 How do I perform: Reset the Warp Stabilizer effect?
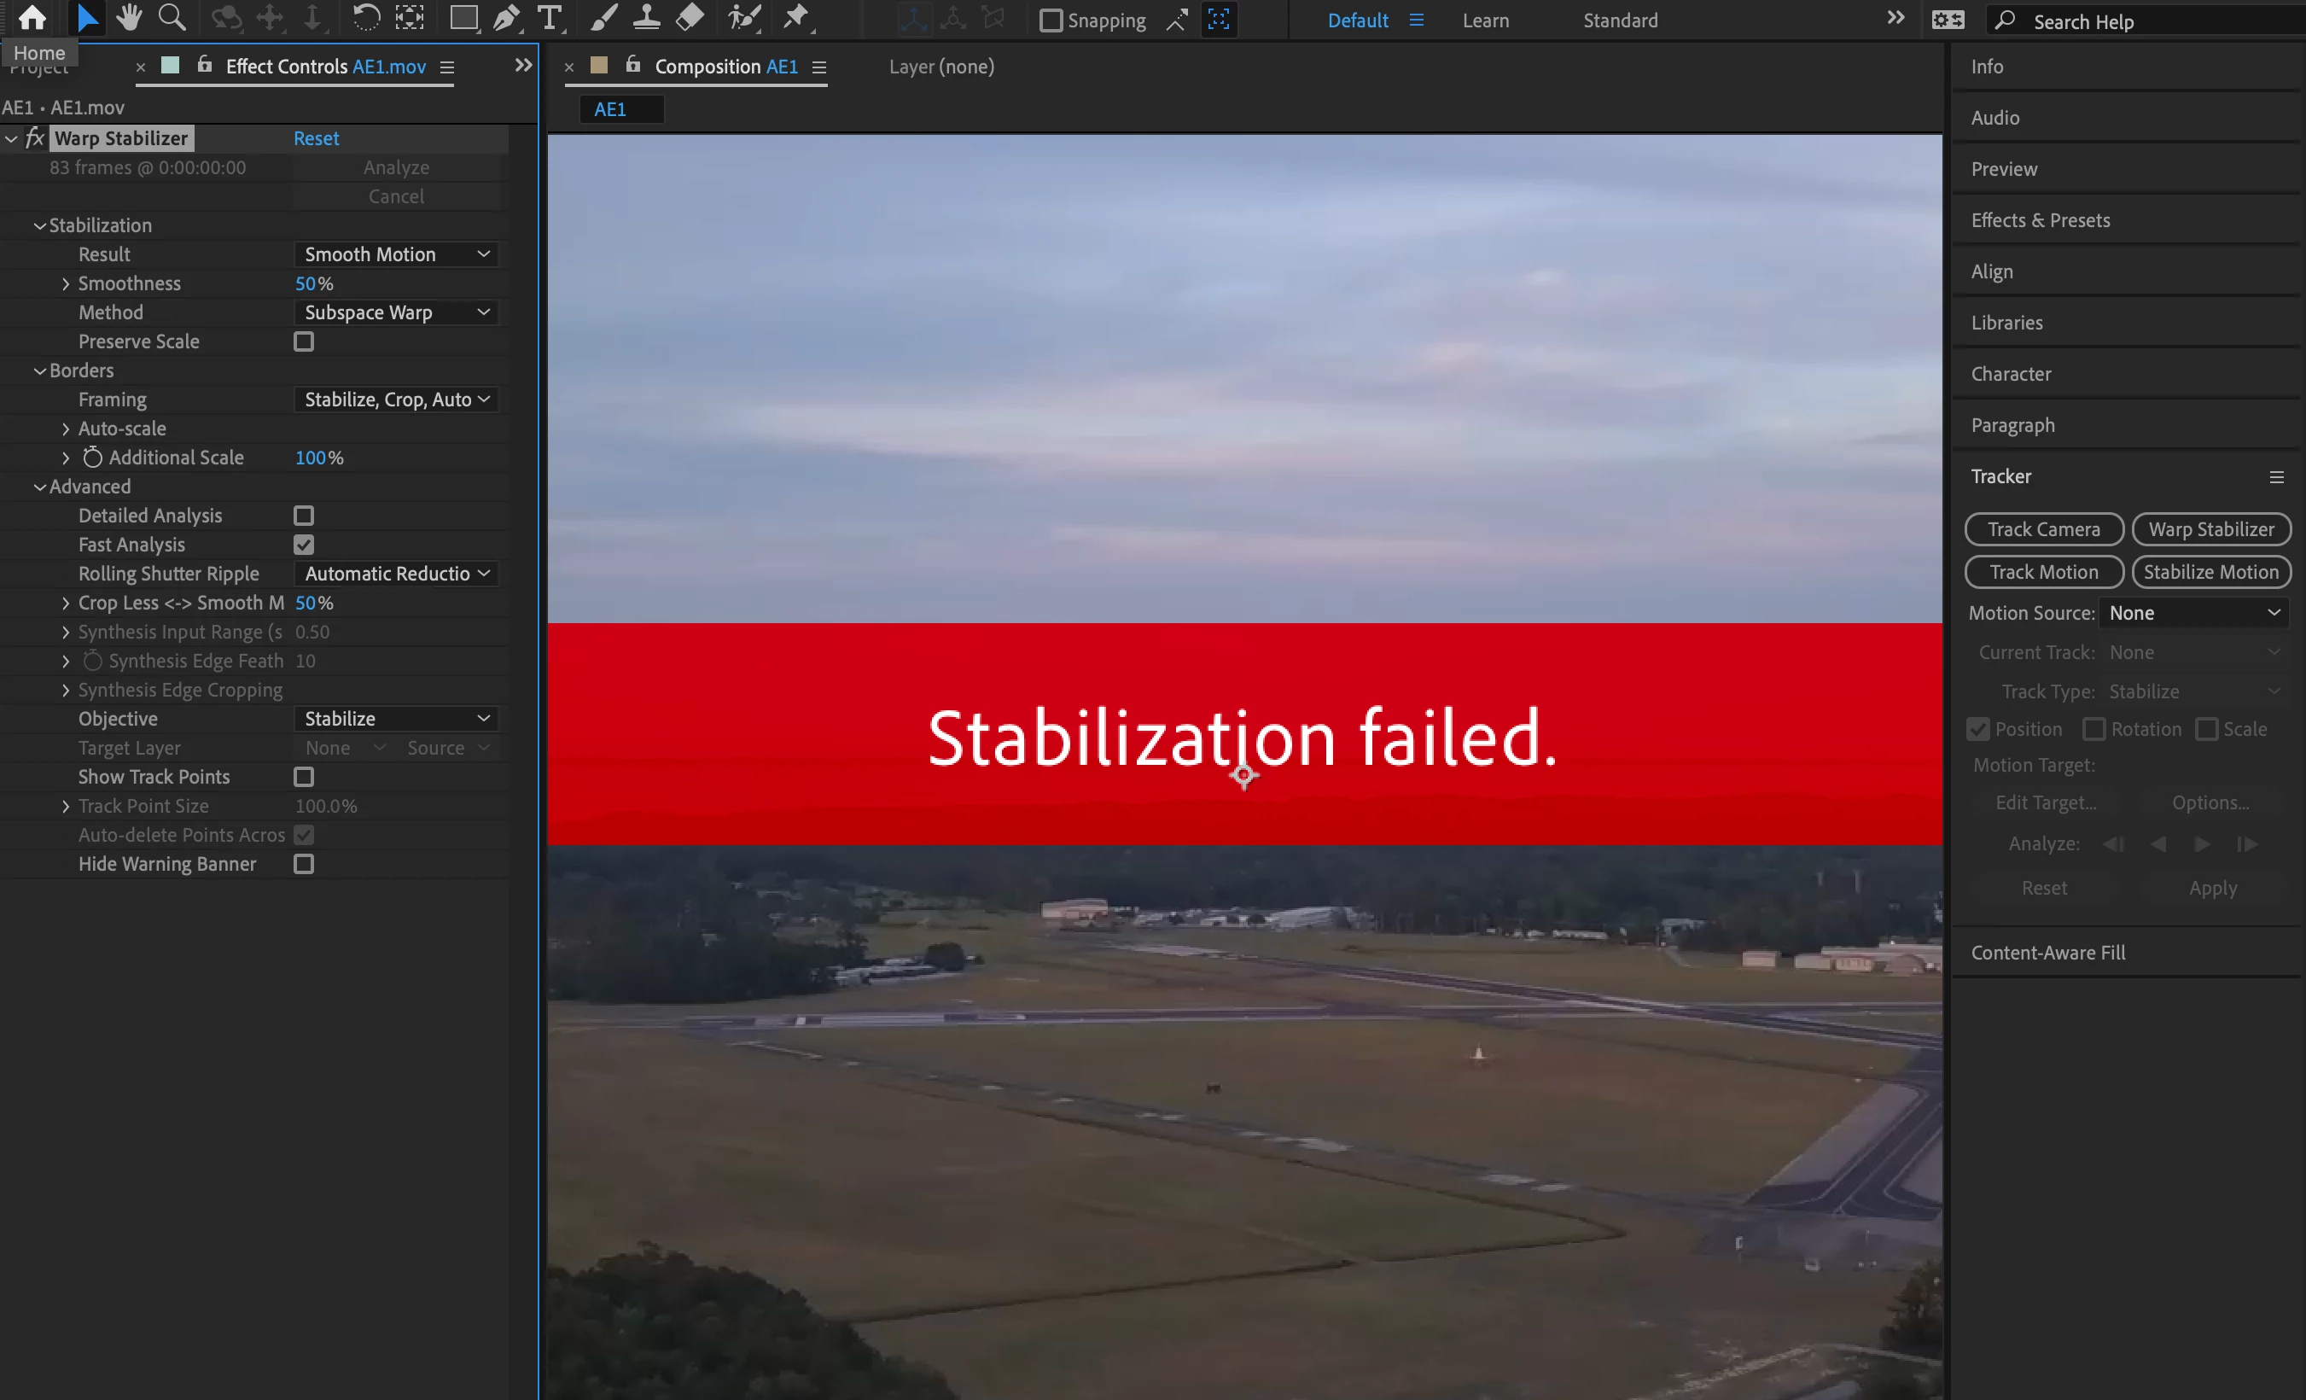pos(317,138)
